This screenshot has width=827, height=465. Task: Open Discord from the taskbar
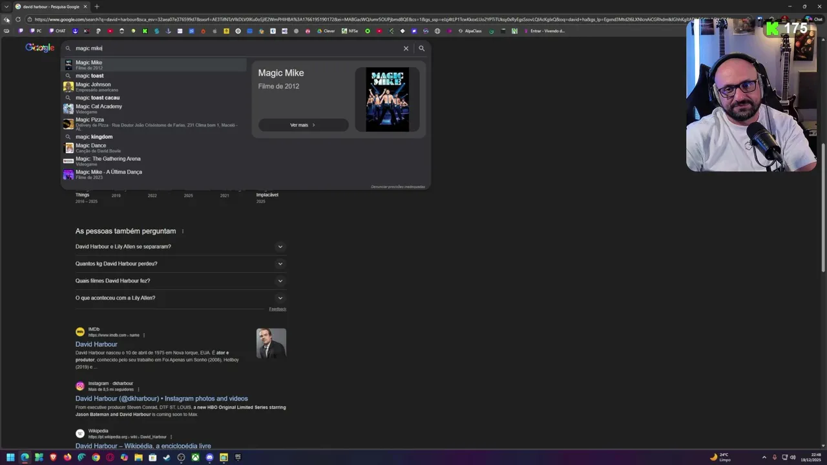(x=209, y=457)
